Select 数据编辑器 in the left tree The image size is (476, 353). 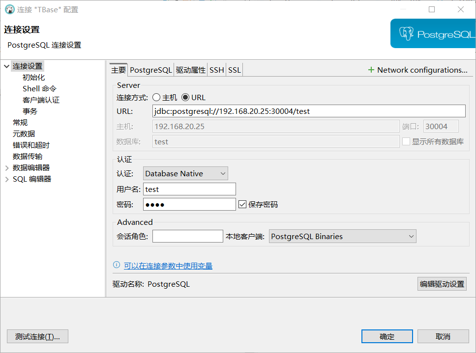click(31, 167)
